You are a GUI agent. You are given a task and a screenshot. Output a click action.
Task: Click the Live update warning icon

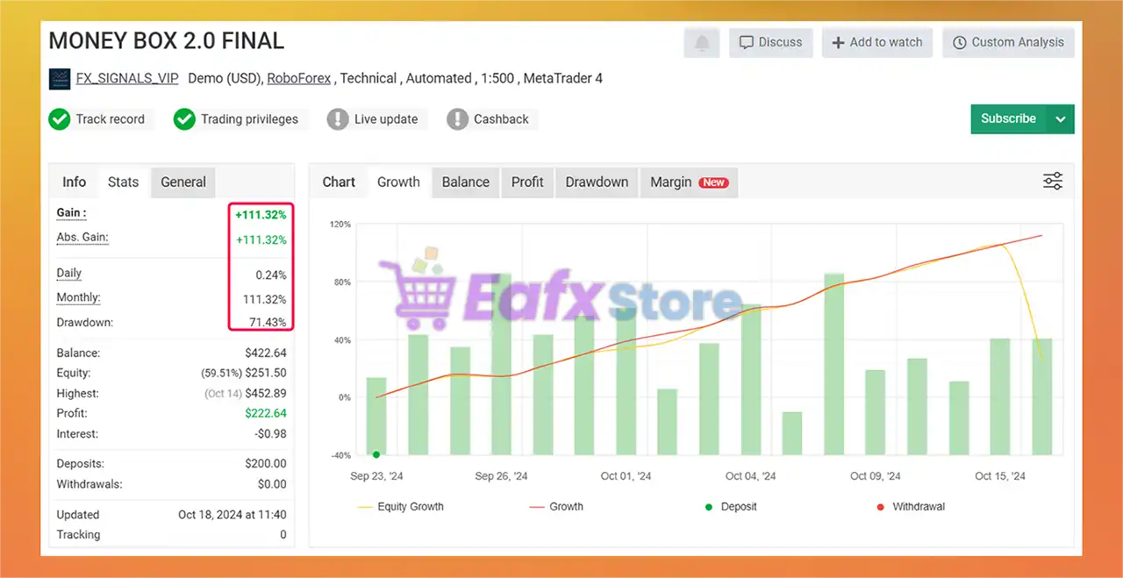click(x=338, y=119)
